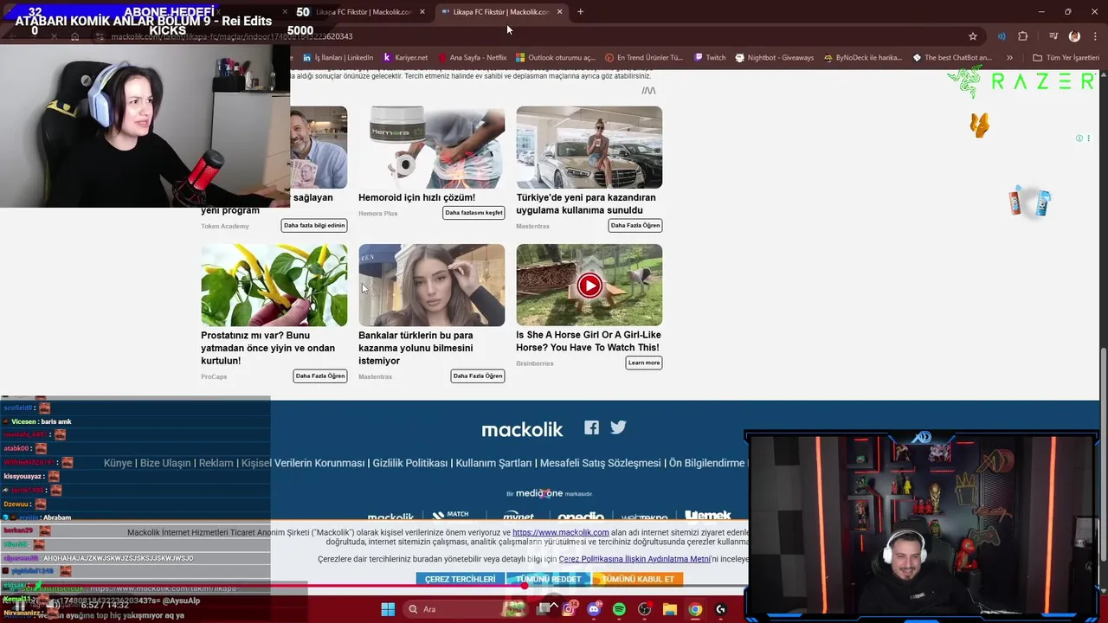The height and width of the screenshot is (623, 1108).
Task: Click Daha Fazla Öğren on ProCaps ad
Action: coord(320,376)
